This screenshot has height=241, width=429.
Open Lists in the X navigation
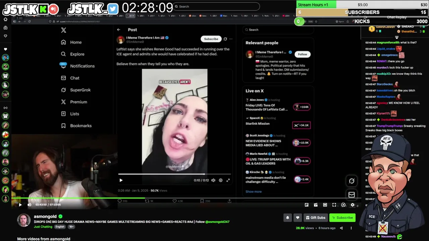[70, 114]
